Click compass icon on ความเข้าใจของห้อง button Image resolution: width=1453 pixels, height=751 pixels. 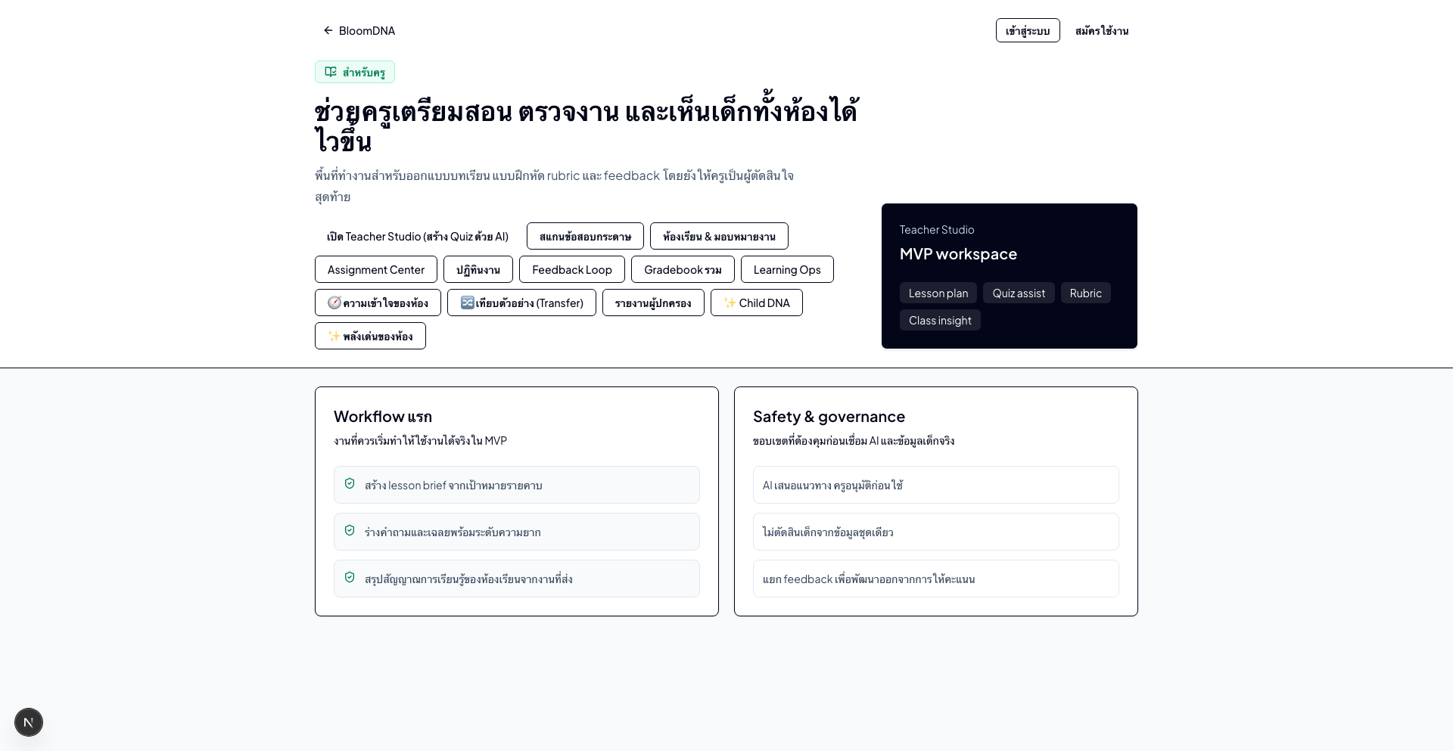334,303
